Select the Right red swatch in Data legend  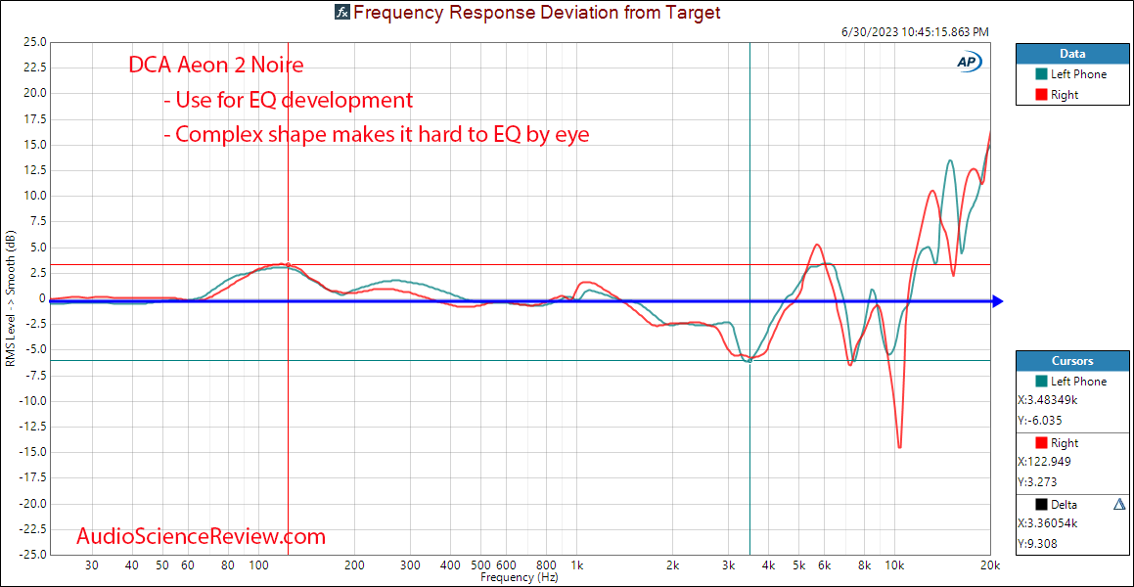tap(1041, 95)
